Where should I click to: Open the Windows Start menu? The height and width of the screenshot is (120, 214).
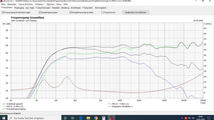pyautogui.click(x=3, y=118)
